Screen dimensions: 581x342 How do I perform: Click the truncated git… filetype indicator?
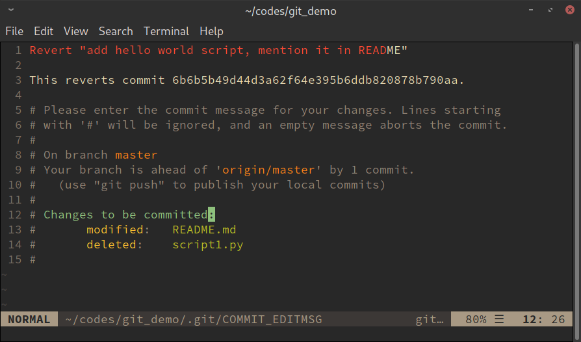430,319
